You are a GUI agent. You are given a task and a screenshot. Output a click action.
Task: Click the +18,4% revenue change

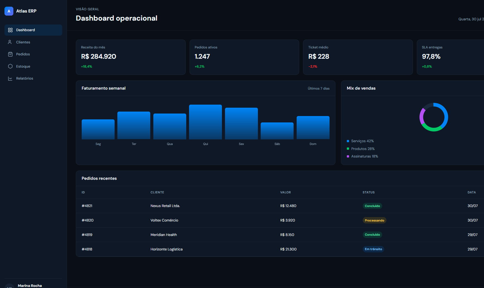(86, 67)
